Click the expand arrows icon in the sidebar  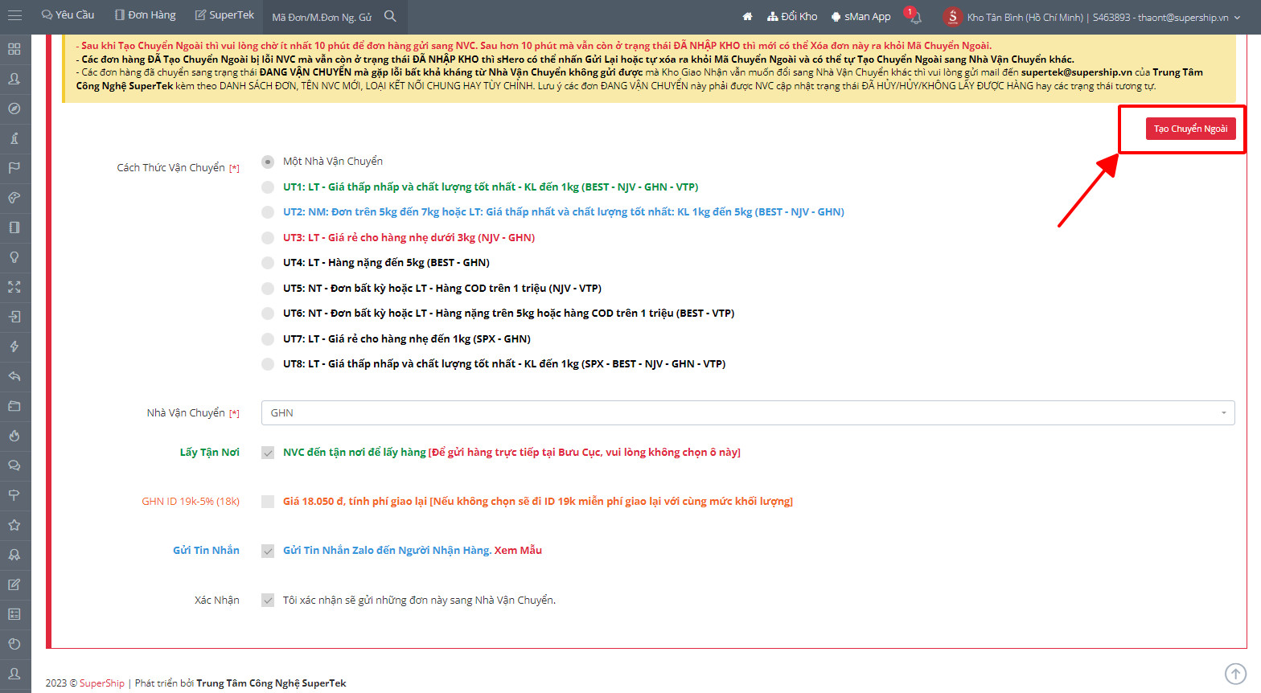coord(14,287)
